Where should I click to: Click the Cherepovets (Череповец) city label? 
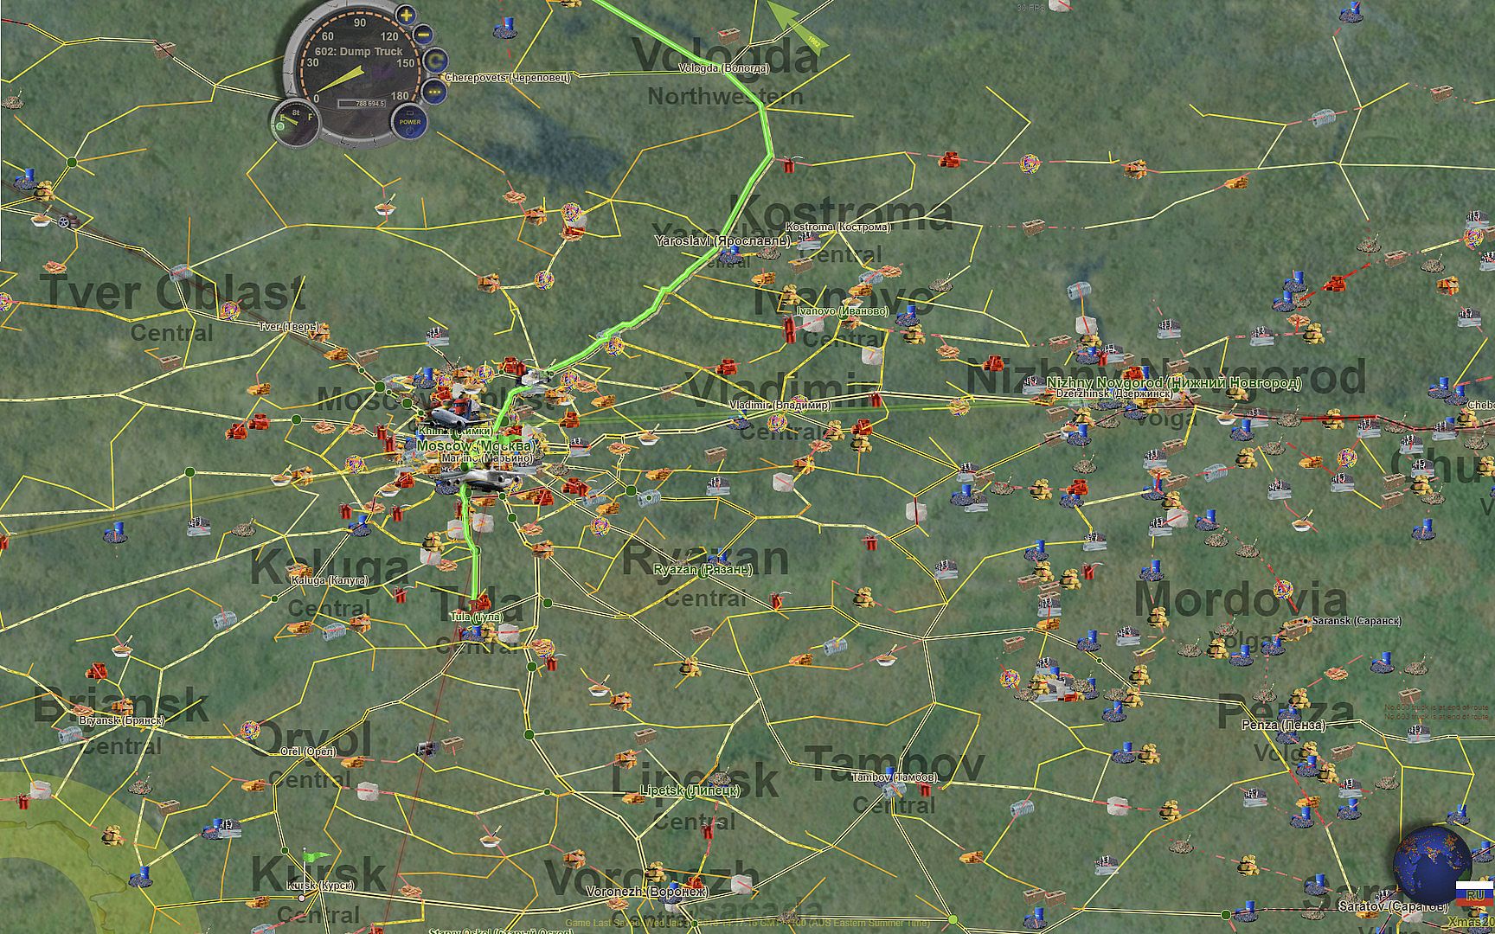[508, 77]
